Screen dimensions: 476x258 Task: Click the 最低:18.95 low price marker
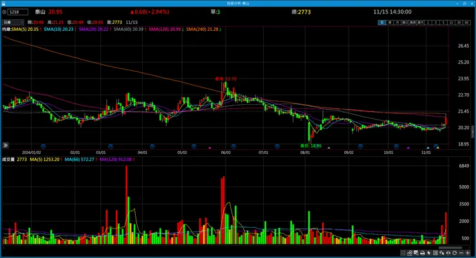[x=311, y=145]
